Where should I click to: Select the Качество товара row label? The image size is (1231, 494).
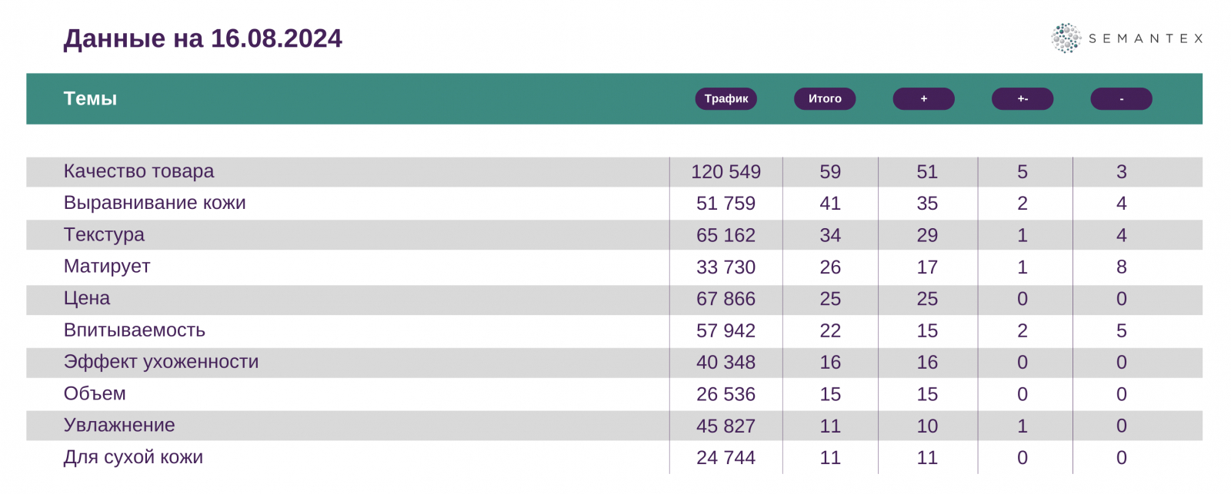tap(138, 171)
